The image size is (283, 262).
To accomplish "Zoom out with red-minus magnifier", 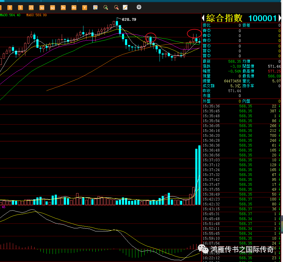I will point(116,7).
